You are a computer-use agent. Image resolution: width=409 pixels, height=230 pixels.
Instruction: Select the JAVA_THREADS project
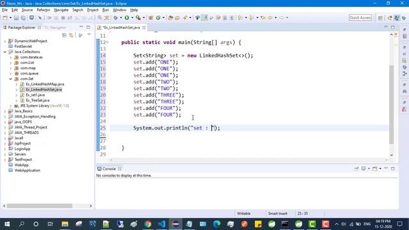[x=26, y=133]
